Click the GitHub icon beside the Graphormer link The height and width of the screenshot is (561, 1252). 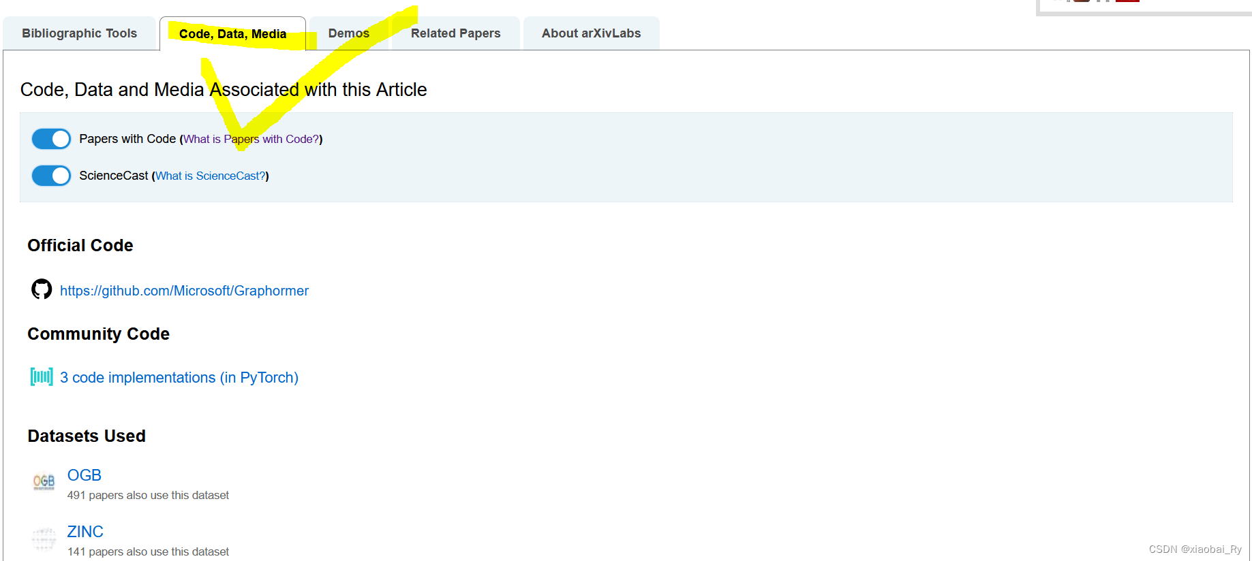click(x=42, y=289)
